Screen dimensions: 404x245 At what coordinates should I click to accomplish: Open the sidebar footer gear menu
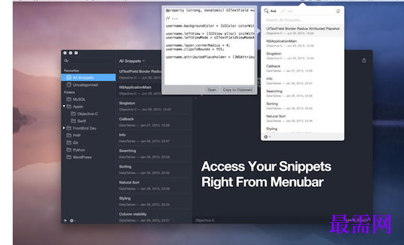(x=72, y=220)
